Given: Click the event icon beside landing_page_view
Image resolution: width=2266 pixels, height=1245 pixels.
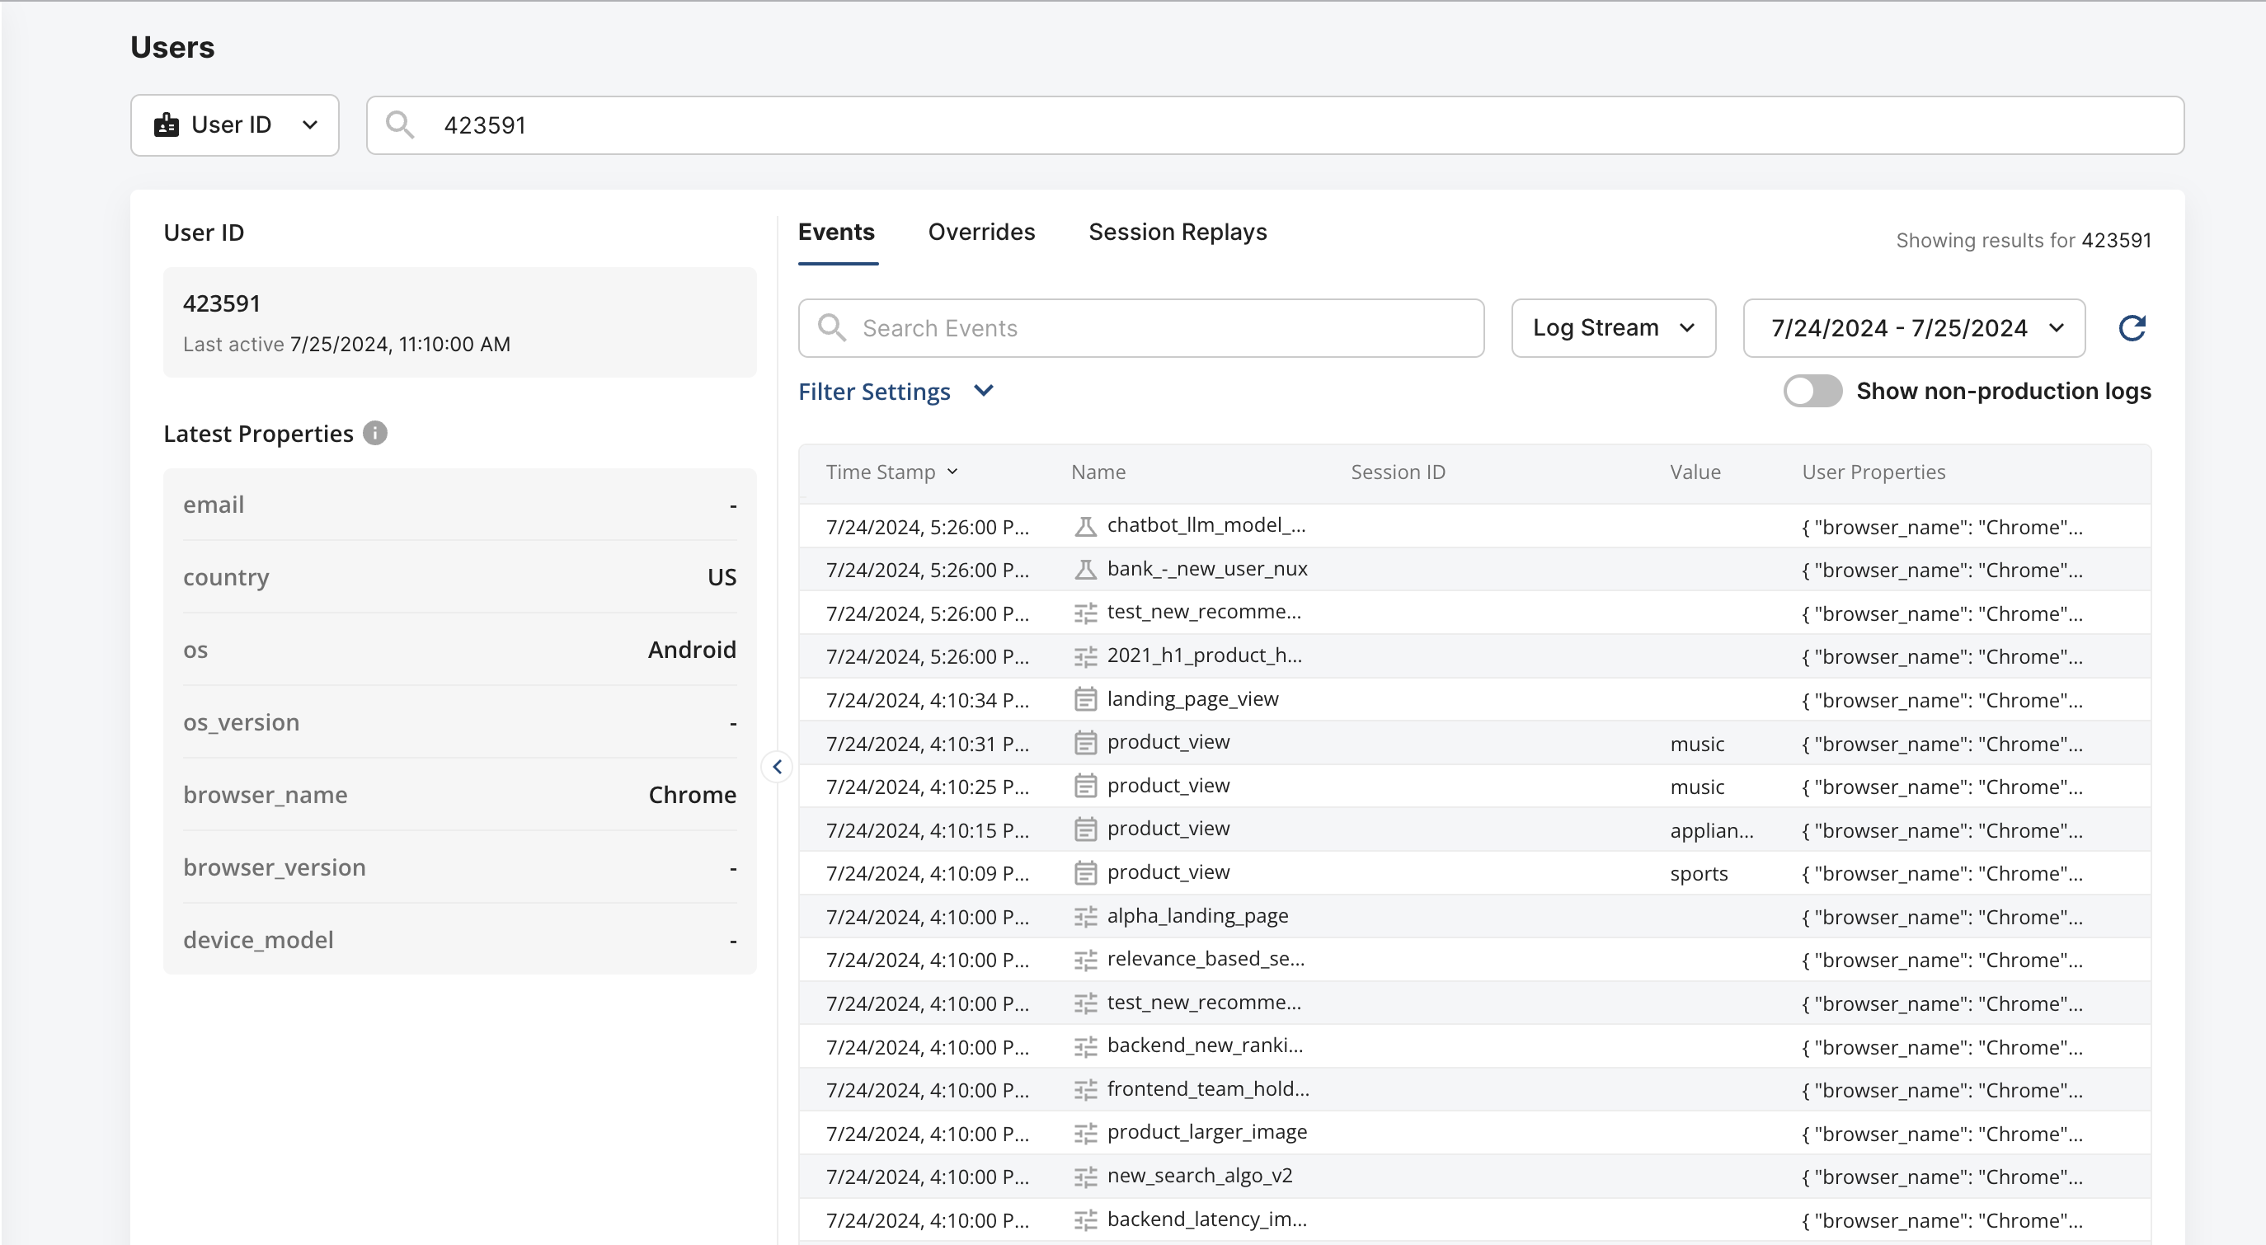Looking at the screenshot, I should click(x=1085, y=699).
